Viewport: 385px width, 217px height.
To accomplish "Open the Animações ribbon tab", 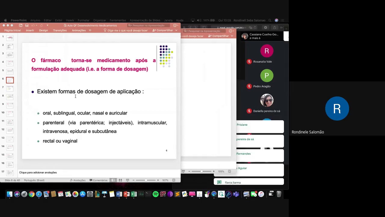I will click(x=79, y=30).
